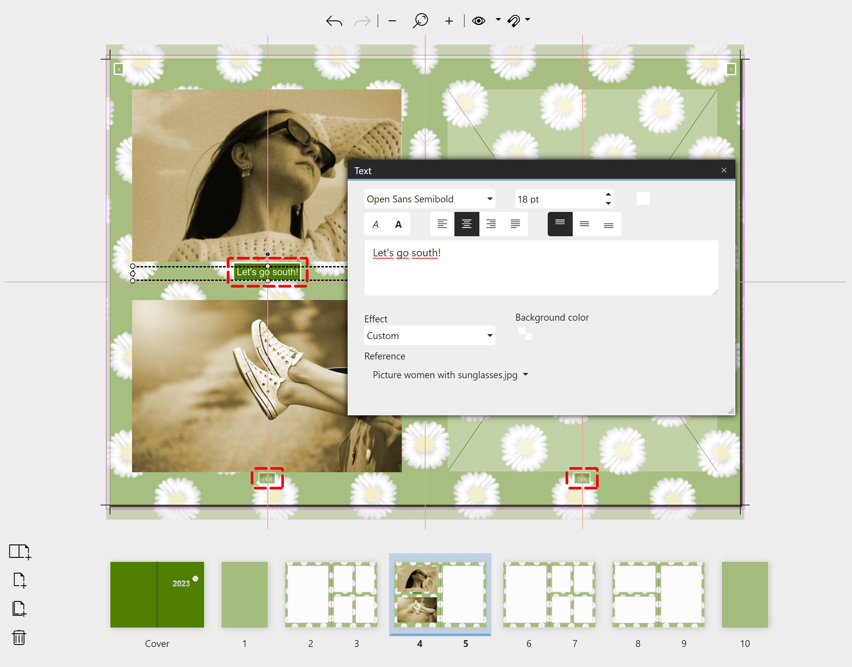This screenshot has height=667, width=852.
Task: Click the zoom in plus icon
Action: 449,21
